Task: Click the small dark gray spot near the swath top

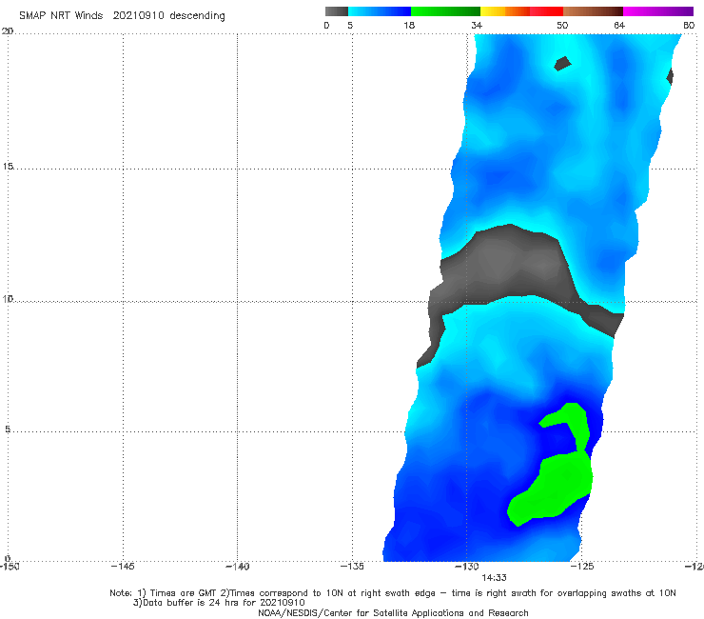Action: pyautogui.click(x=562, y=64)
